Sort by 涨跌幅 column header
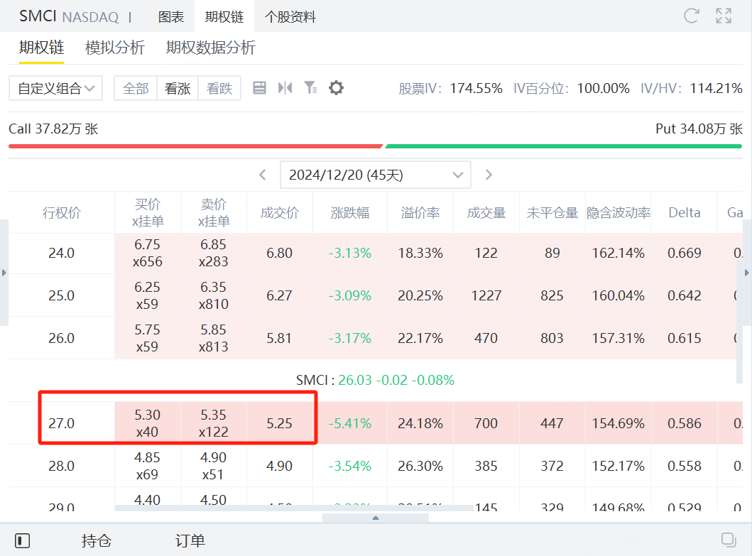Image resolution: width=752 pixels, height=556 pixels. (x=350, y=212)
